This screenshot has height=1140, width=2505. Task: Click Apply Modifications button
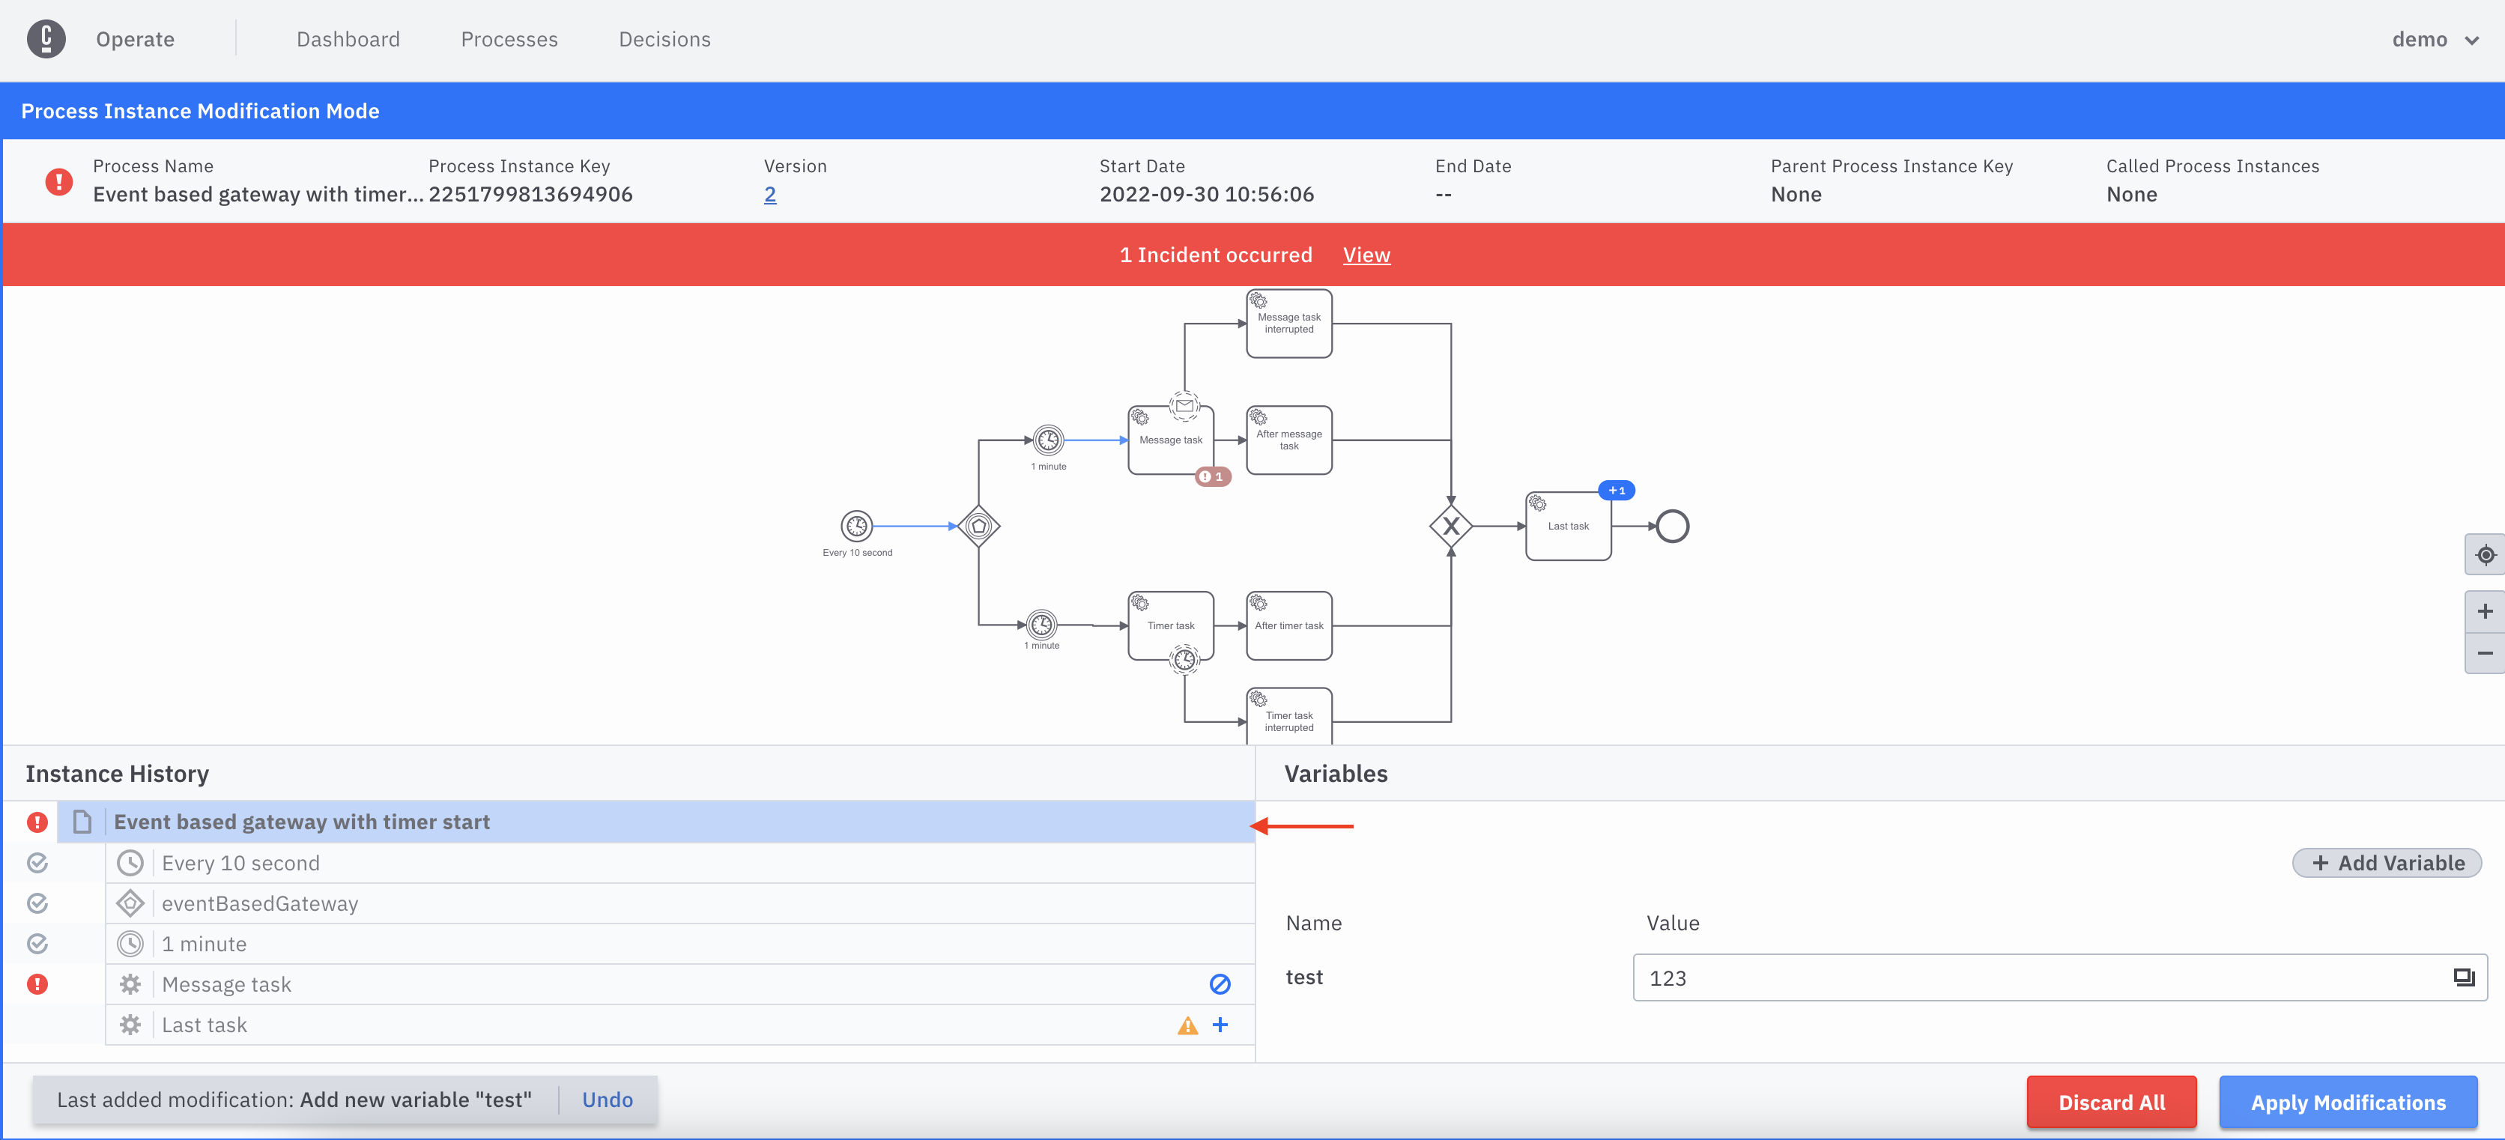tap(2348, 1102)
